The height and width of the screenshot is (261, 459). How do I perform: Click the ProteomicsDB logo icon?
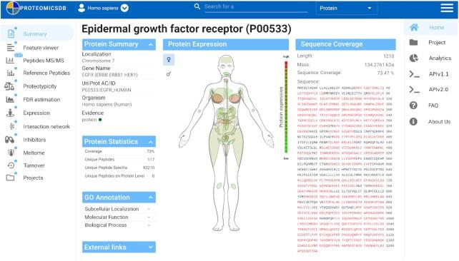coord(13,8)
